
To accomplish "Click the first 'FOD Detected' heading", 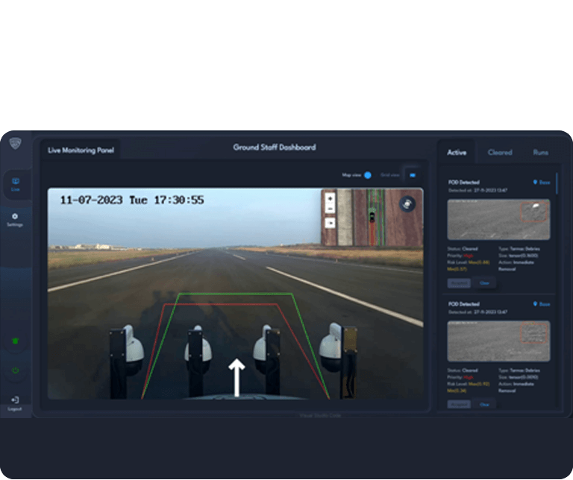I will coord(464,182).
